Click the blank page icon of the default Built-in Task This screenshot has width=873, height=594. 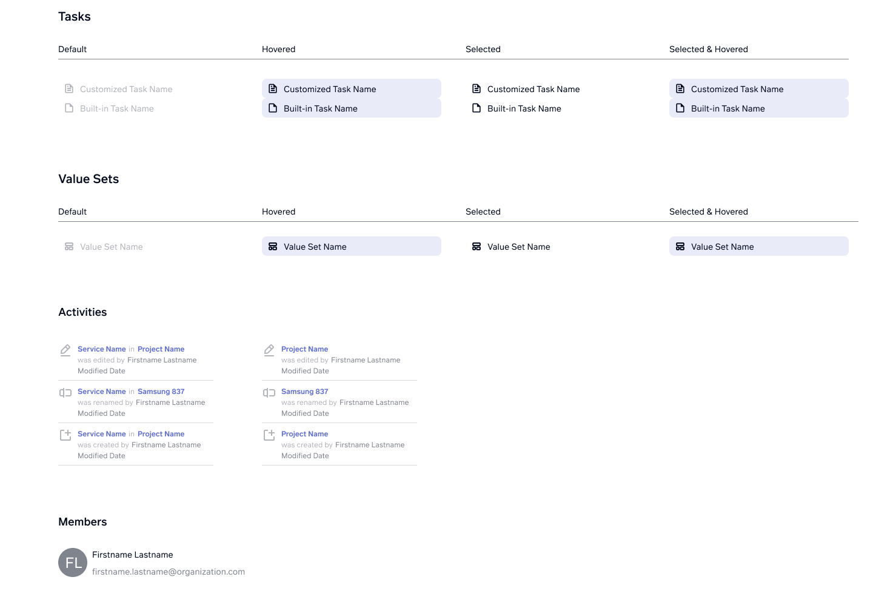tap(69, 108)
